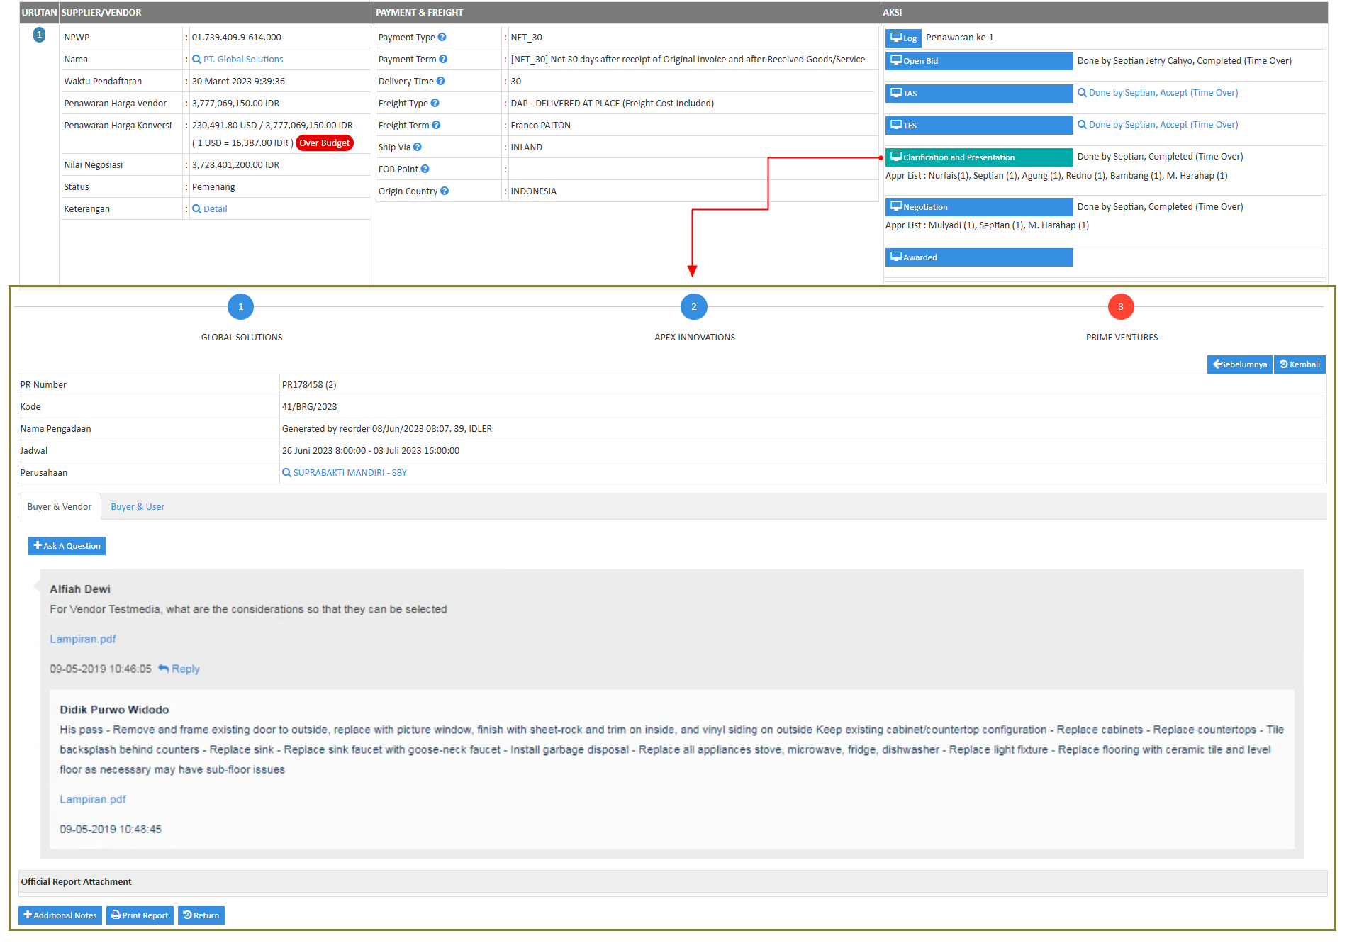
Task: Switch to the Buyer & User tab
Action: 138,506
